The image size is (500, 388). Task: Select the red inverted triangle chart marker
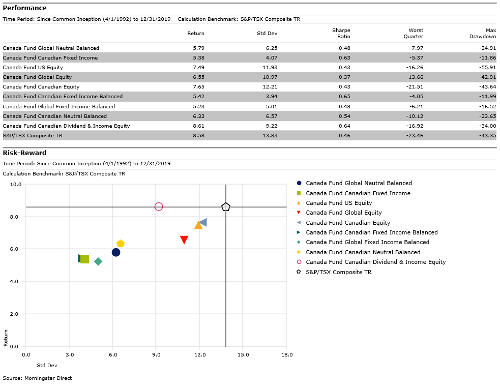(184, 240)
